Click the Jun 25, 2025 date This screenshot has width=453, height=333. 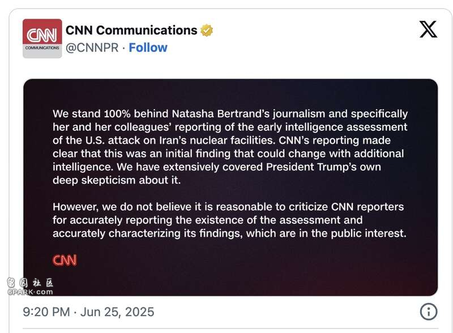coord(117,312)
